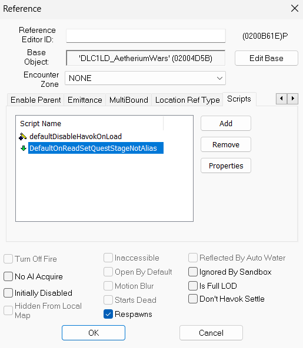303x348 pixels.
Task: Select the Location Ref Type tab
Action: tap(187, 100)
